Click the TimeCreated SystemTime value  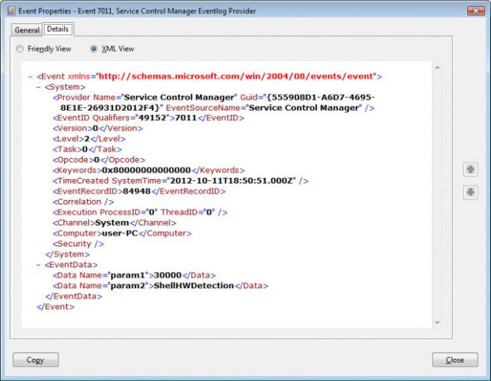tap(231, 180)
